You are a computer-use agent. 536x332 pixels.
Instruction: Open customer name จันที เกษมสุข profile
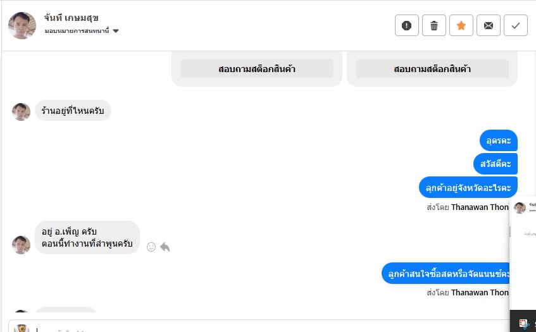tap(72, 18)
